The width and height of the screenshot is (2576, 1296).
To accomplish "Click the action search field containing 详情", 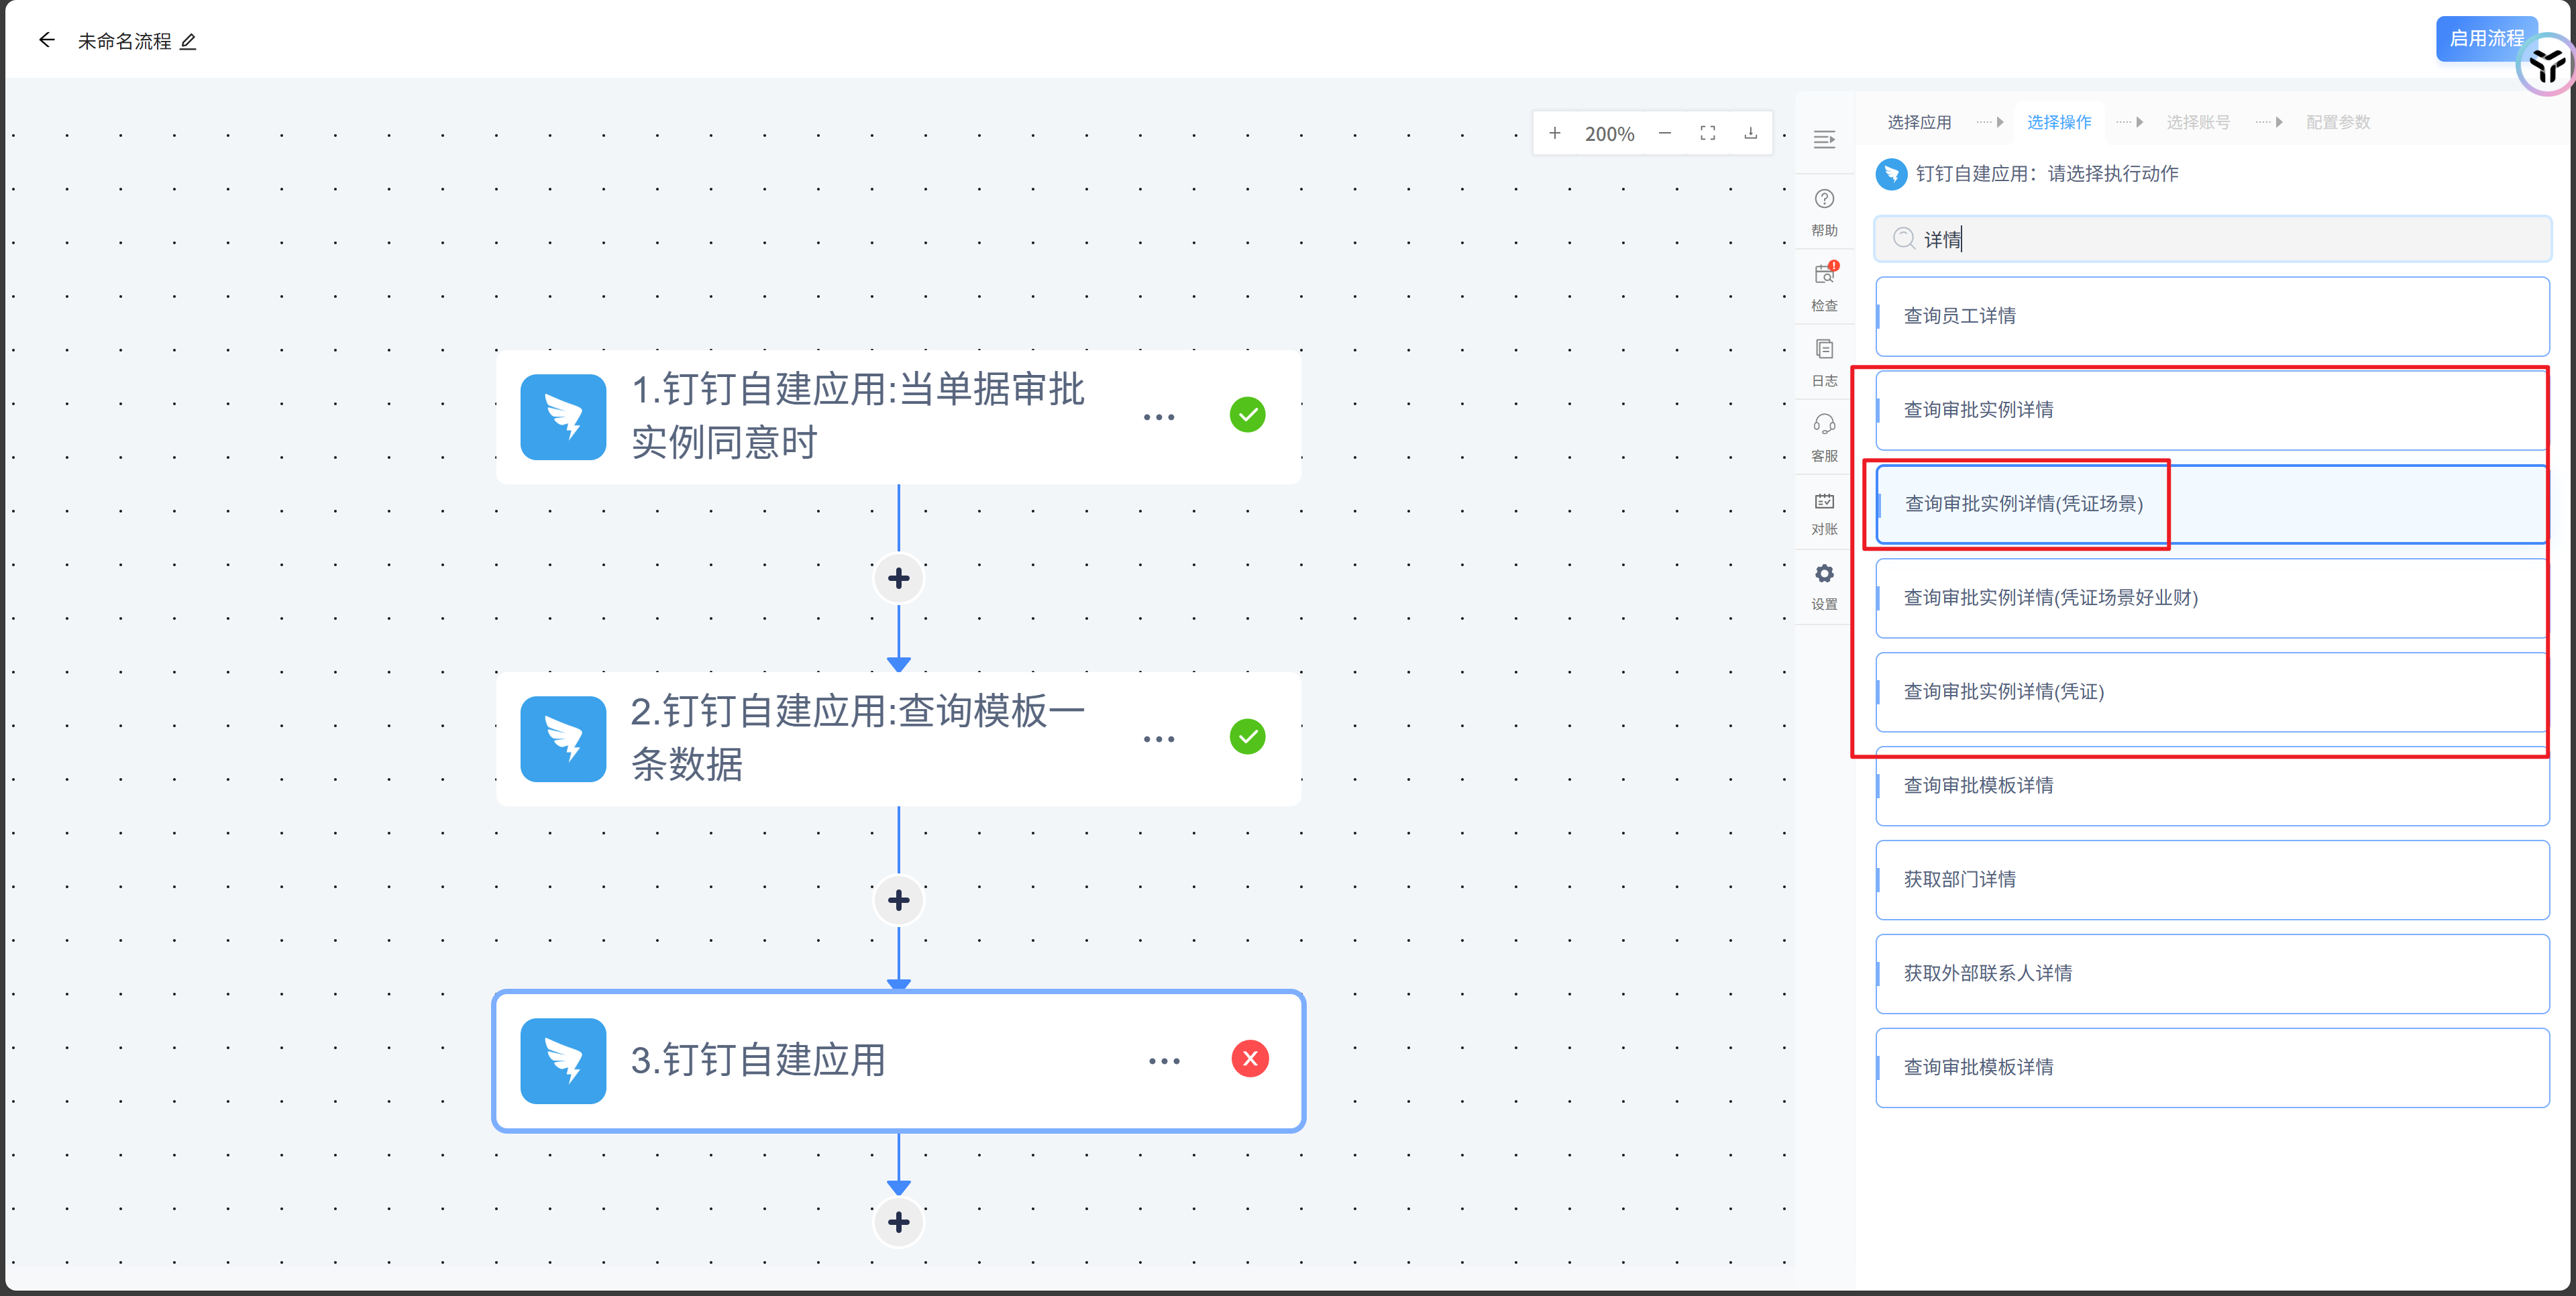I will (x=2212, y=239).
